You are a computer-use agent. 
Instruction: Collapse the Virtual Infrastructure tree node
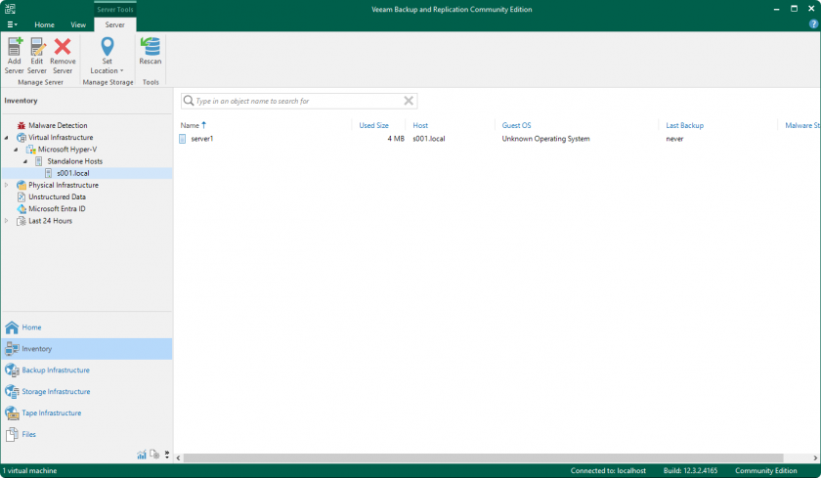7,138
